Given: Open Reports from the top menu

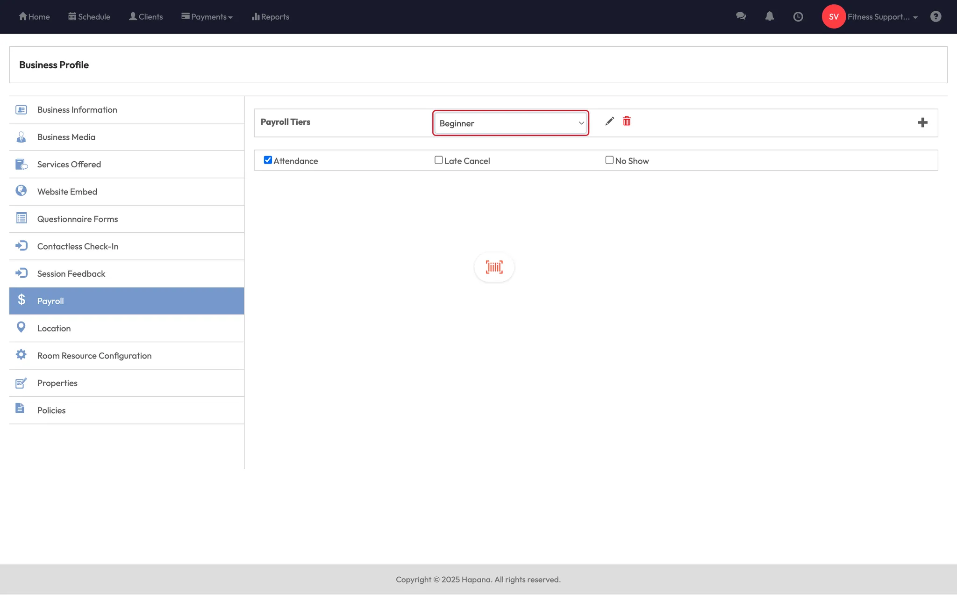Looking at the screenshot, I should point(271,17).
